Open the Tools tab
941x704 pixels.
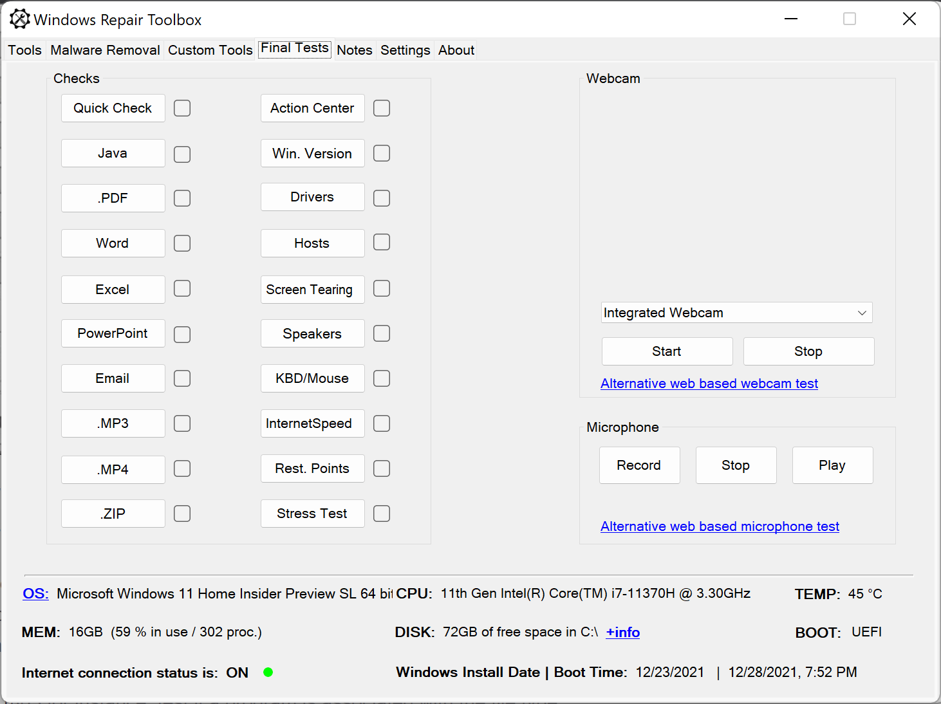click(x=25, y=50)
